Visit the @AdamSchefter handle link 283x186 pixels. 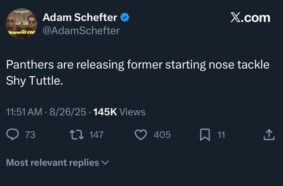[x=81, y=31]
